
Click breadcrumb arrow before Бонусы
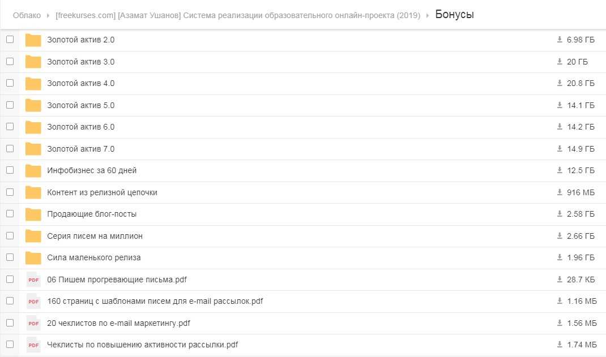[428, 16]
